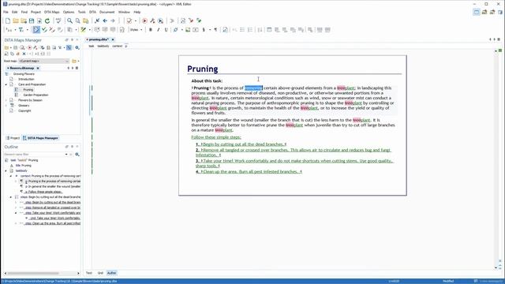Close the flowers.ditamap tab

pos(38,68)
